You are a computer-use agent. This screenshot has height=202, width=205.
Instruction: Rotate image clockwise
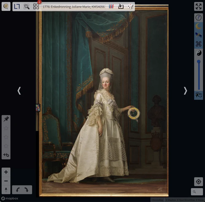coord(26,190)
